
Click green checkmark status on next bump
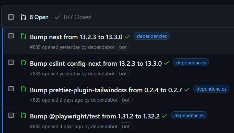pos(127,37)
